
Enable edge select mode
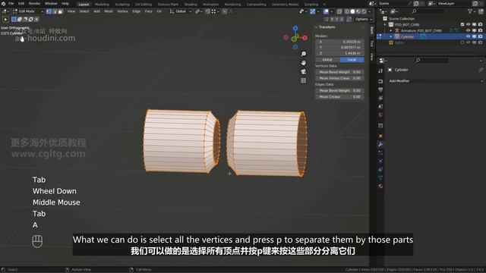point(55,11)
